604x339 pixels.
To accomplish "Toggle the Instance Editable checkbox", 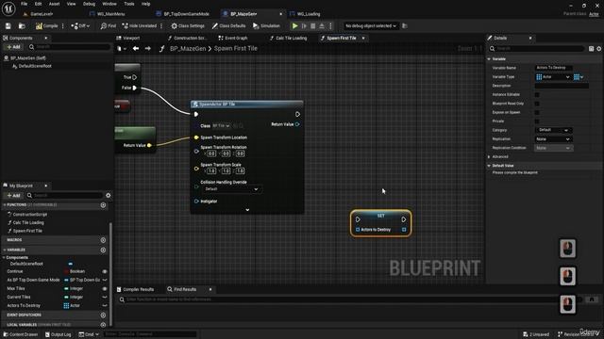I will (537, 94).
